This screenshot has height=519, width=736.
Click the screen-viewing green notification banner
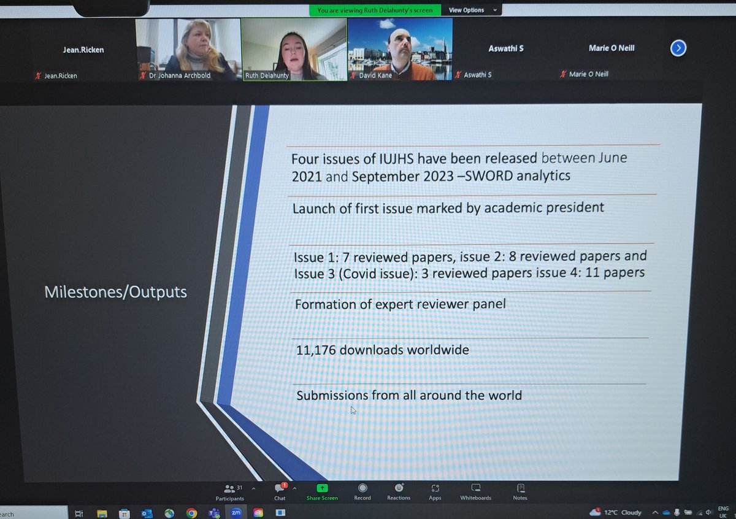tap(375, 10)
